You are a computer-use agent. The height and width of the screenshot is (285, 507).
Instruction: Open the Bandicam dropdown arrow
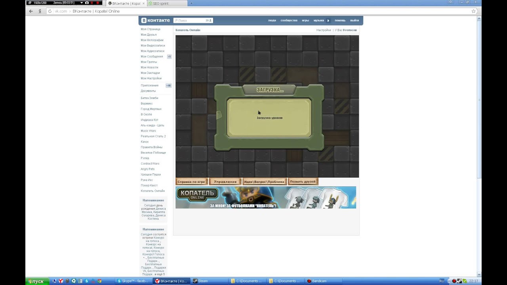[82, 3]
